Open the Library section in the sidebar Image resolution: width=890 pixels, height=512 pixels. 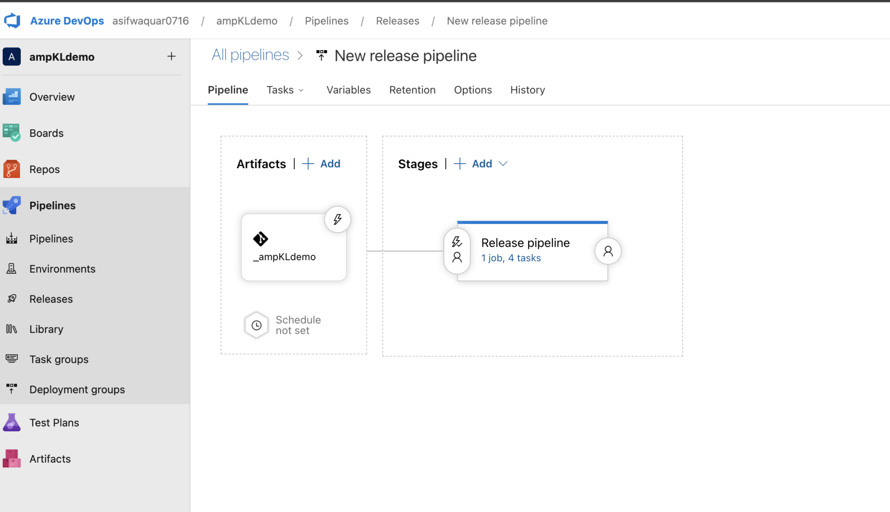pyautogui.click(x=46, y=329)
